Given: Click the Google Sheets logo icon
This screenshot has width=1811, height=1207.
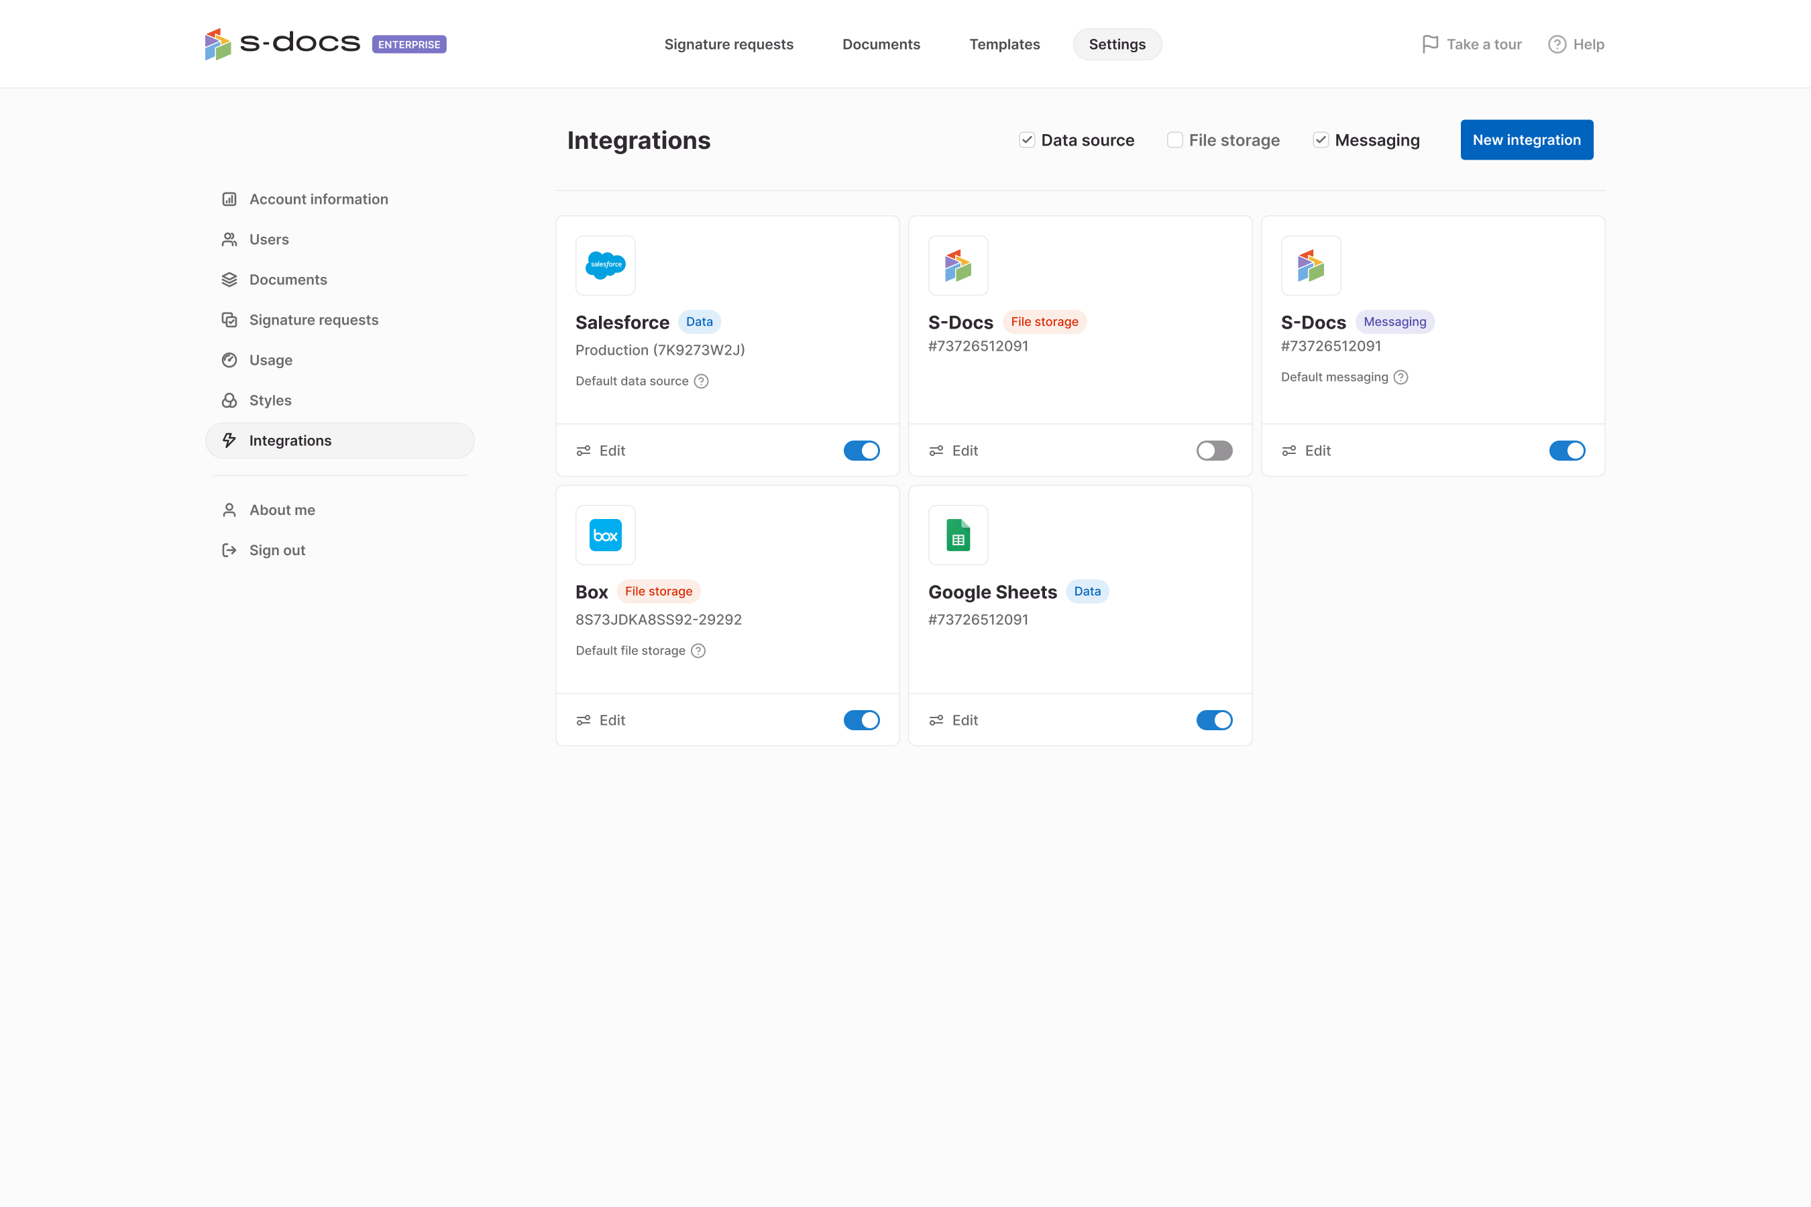Looking at the screenshot, I should 958,535.
